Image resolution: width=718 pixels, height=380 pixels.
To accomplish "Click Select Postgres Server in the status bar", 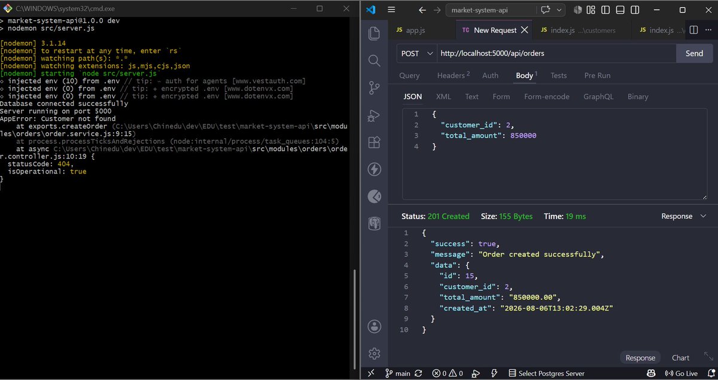I will [x=546, y=373].
